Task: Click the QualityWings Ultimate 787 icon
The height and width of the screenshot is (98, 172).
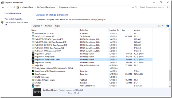Action: [33, 68]
